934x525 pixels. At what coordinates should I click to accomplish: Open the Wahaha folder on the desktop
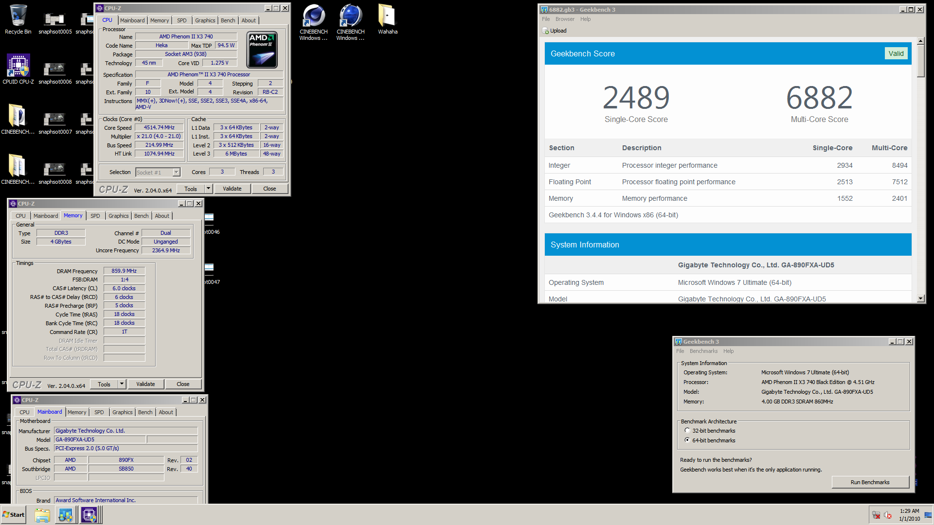[x=388, y=19]
